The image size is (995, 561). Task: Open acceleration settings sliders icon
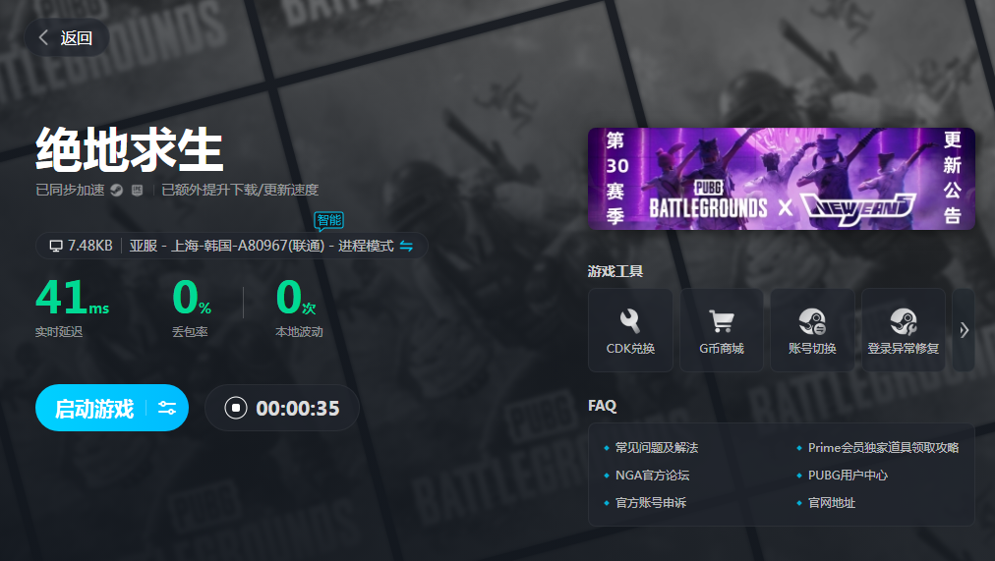(167, 408)
